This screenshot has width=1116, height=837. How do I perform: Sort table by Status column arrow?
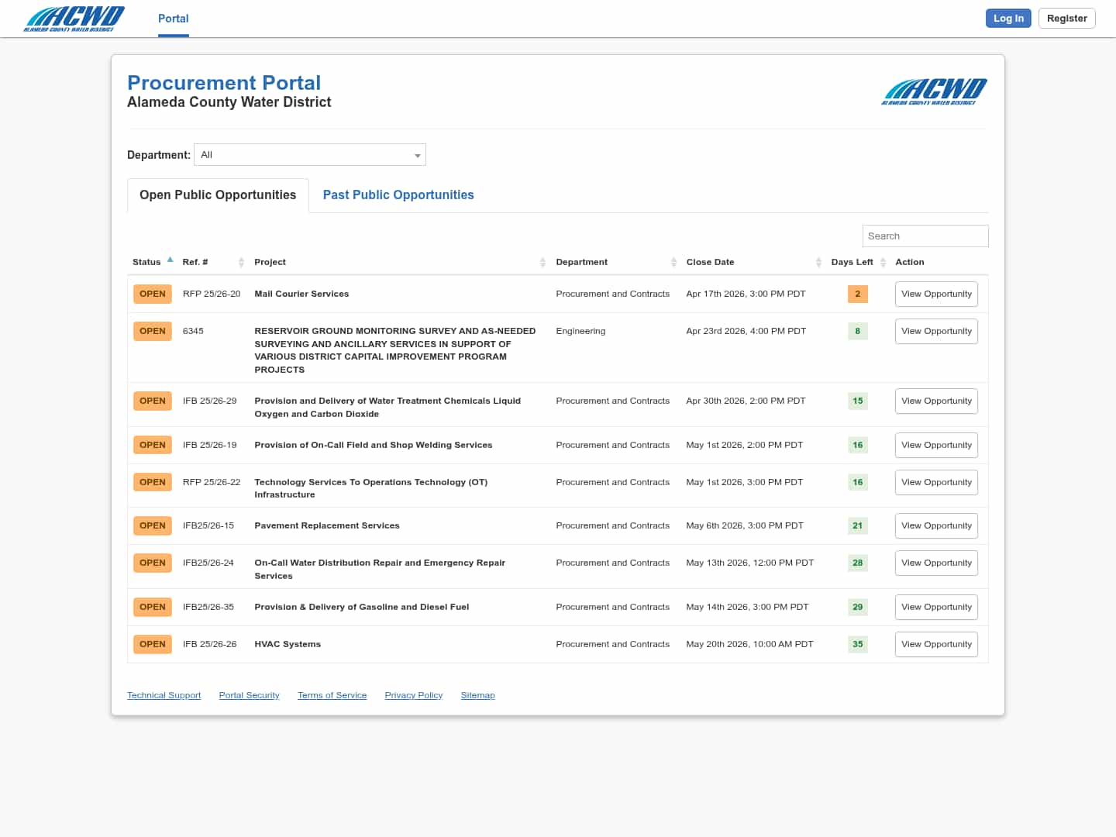click(x=170, y=260)
